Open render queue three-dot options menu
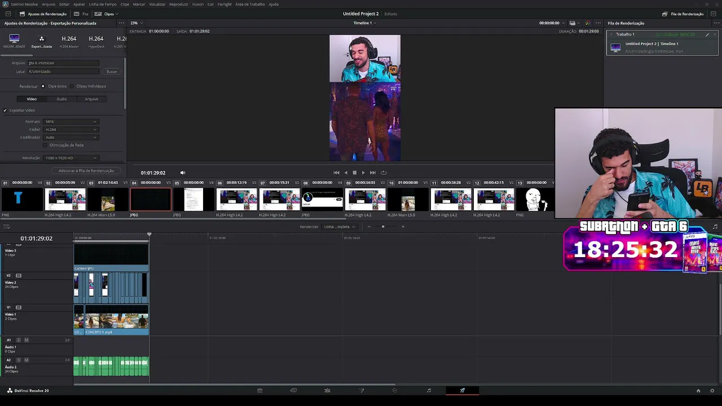The width and height of the screenshot is (722, 406). click(x=716, y=23)
